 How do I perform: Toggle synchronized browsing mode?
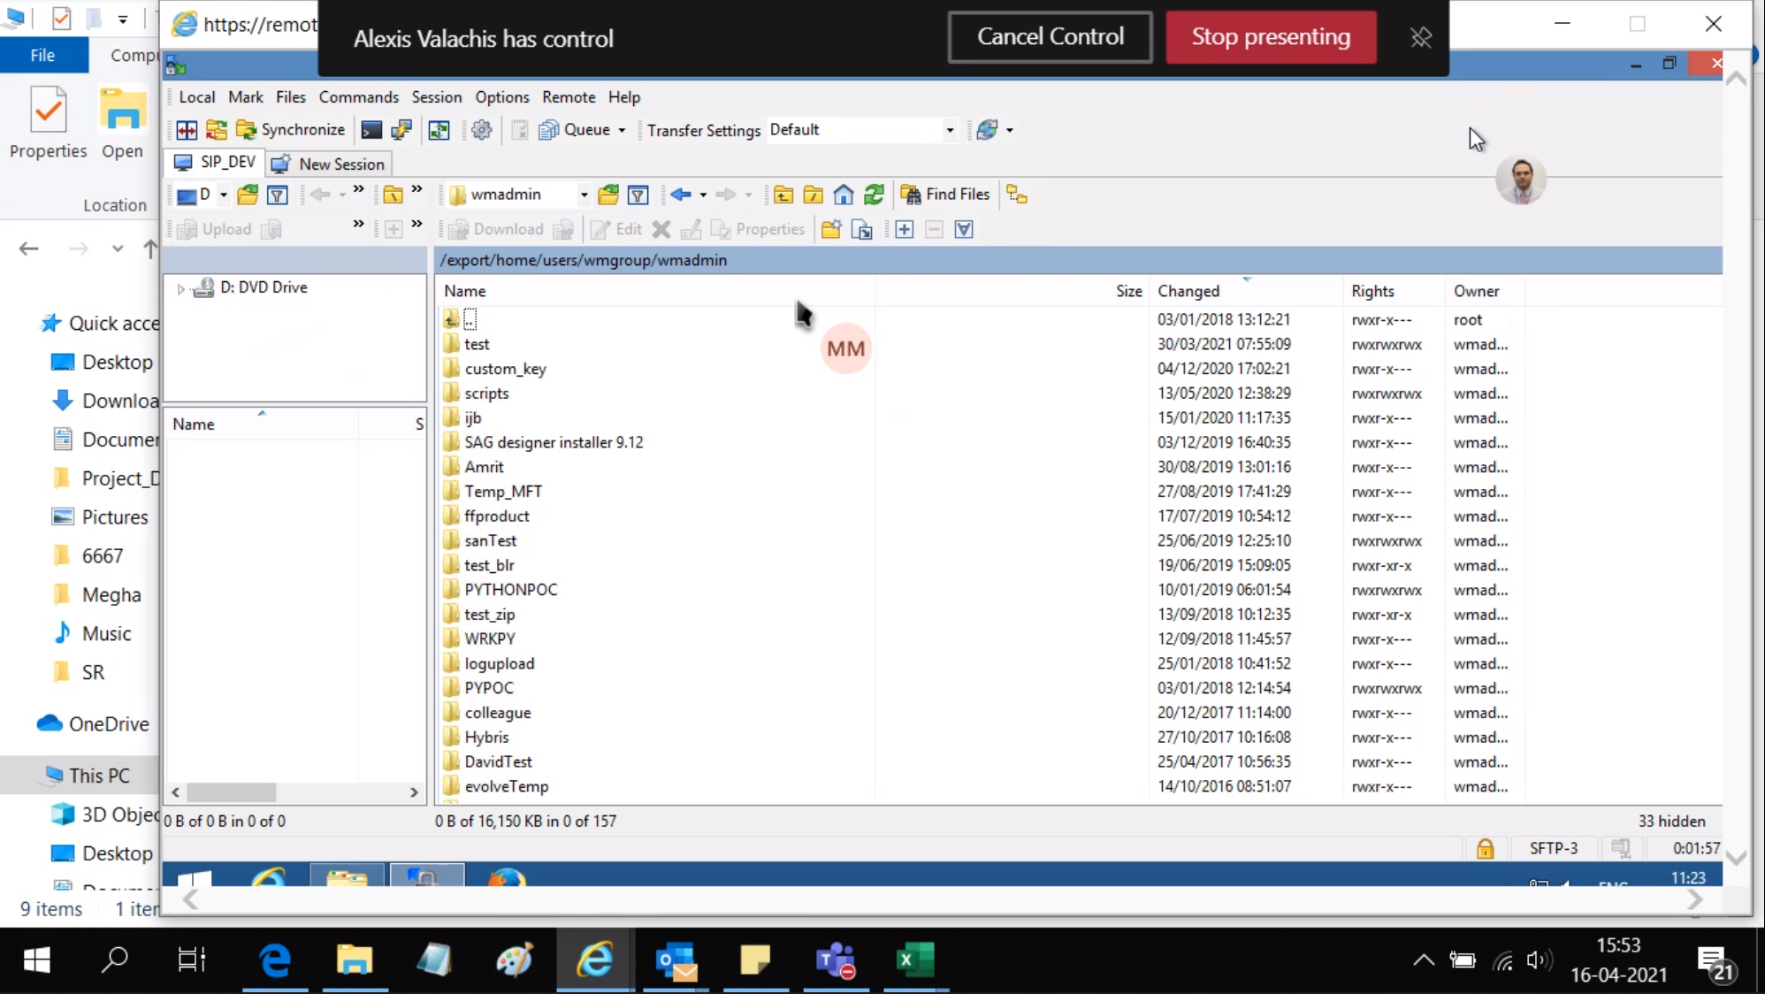439,130
